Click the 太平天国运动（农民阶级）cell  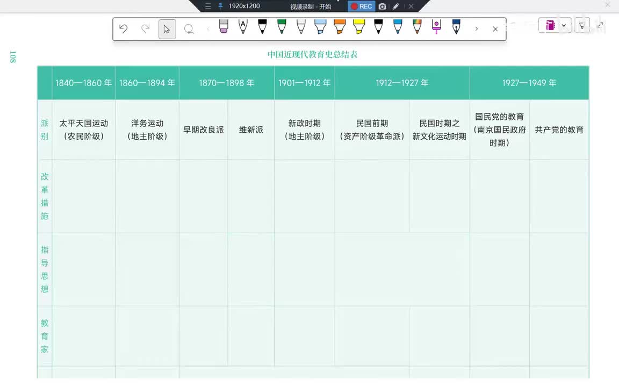coord(84,130)
